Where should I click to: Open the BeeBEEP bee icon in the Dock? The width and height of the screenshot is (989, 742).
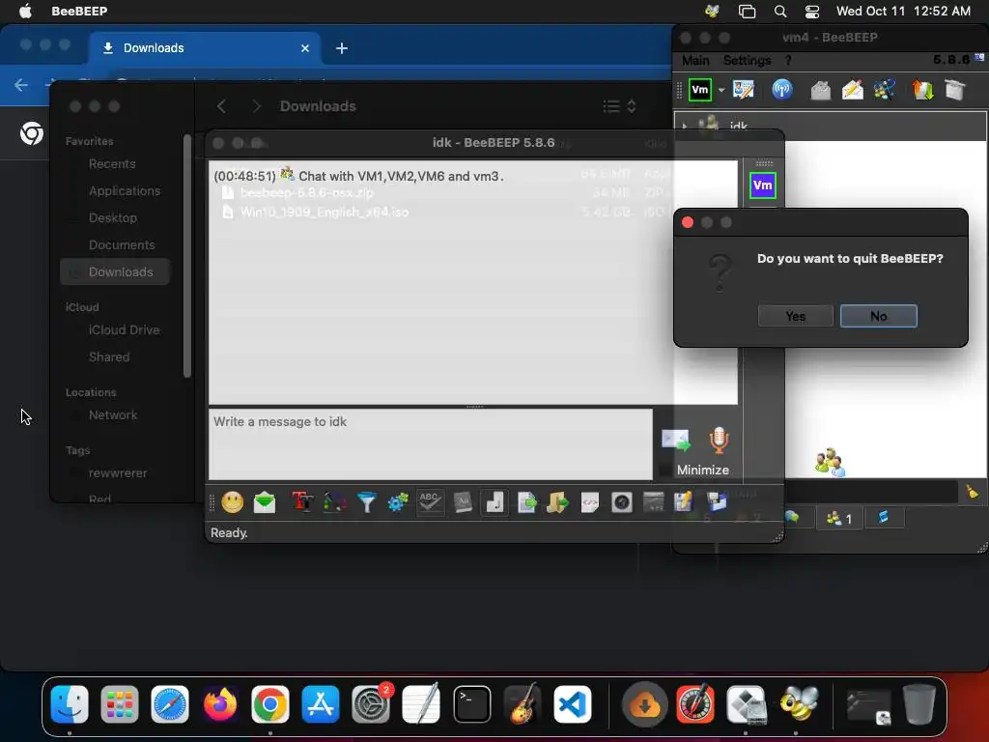coord(799,704)
